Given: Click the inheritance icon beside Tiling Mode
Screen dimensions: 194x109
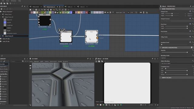Looking at the screenshot, I should [x=190, y=37].
